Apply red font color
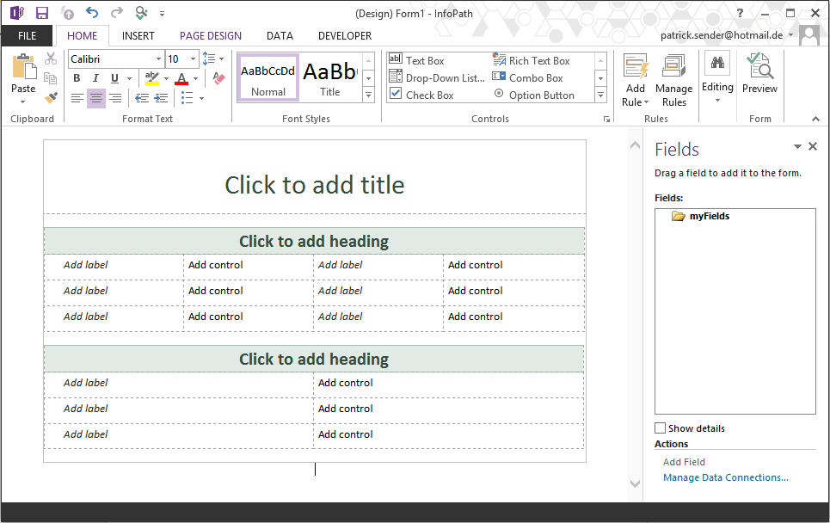Screen dimensions: 830x523 [181, 78]
